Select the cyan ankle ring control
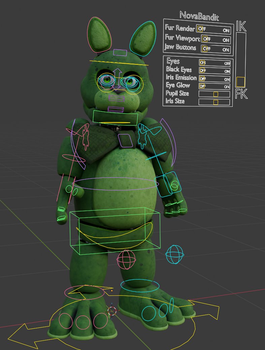 140,286
